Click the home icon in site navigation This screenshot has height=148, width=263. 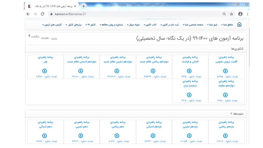click(239, 25)
